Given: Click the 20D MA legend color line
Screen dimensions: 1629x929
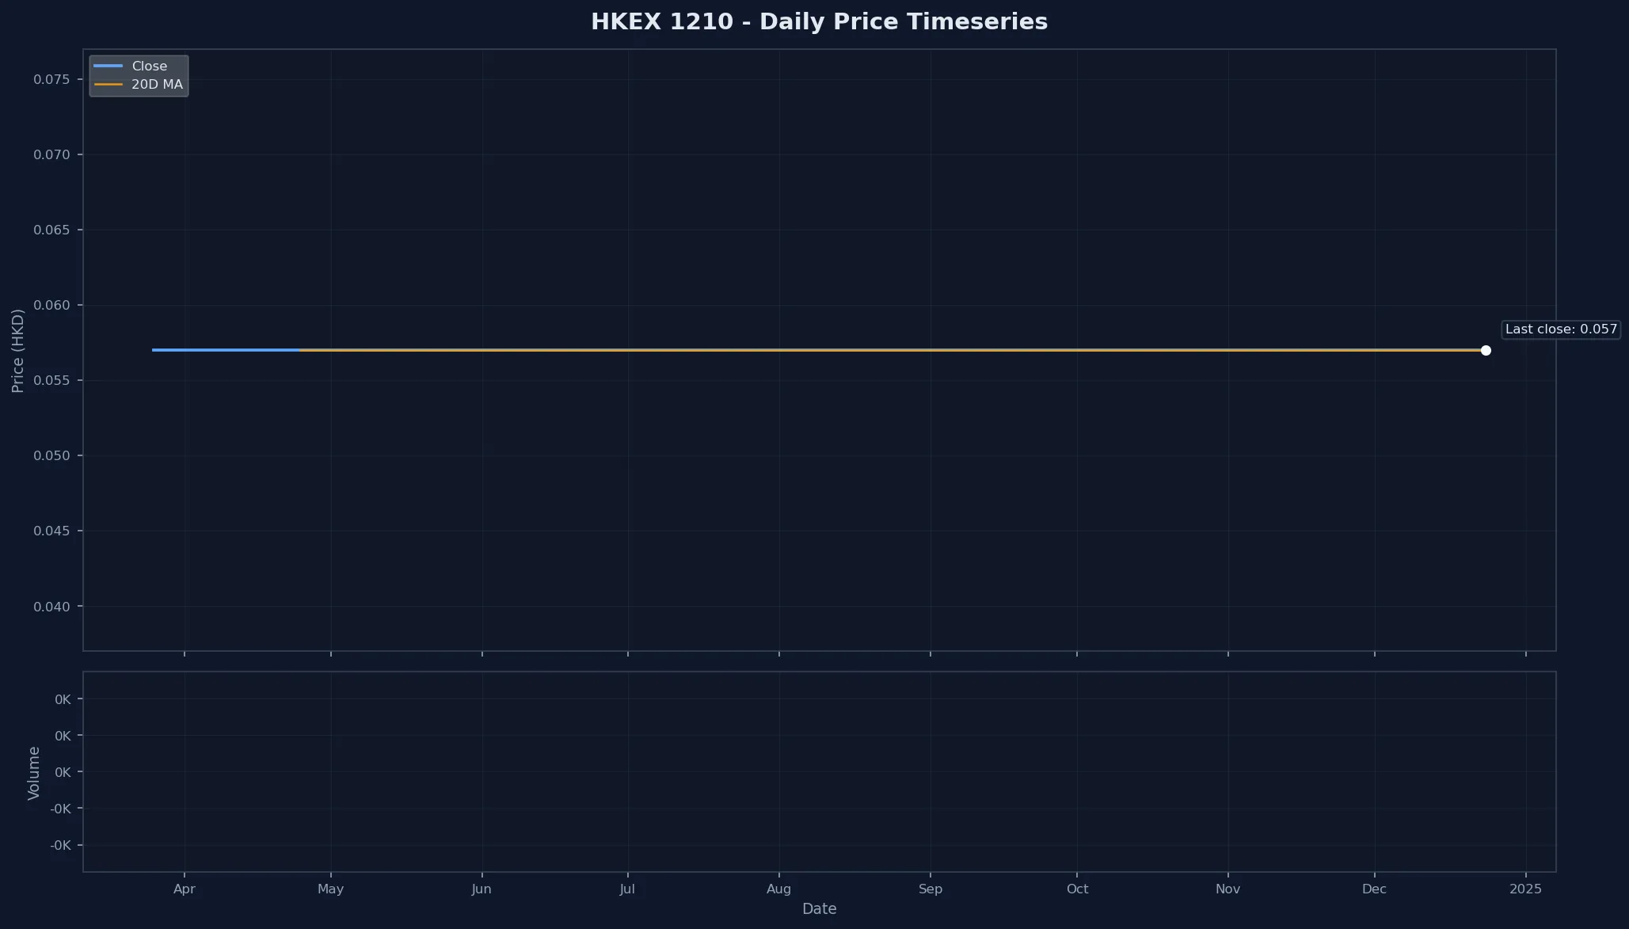Looking at the screenshot, I should click(x=109, y=85).
